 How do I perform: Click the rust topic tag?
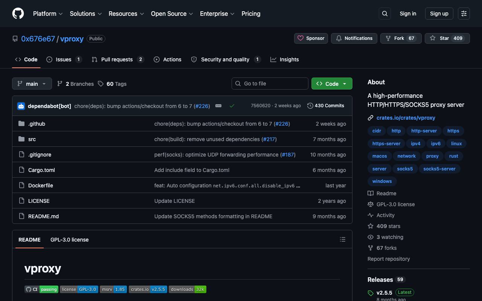coord(453,156)
